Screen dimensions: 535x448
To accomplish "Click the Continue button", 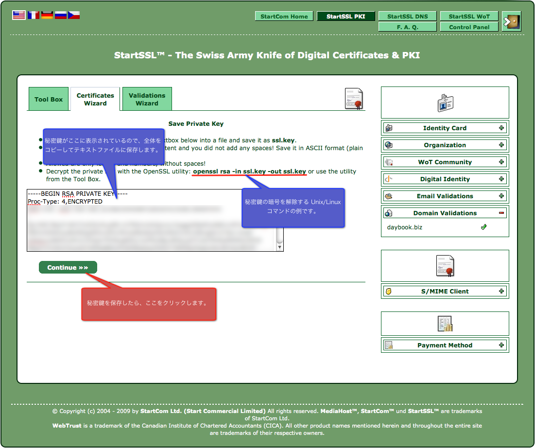I will tap(68, 267).
